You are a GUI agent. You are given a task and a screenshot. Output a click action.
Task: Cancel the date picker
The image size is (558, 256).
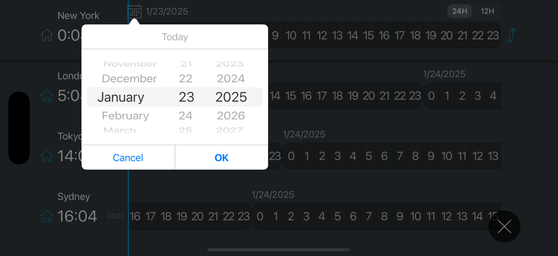[x=128, y=158]
